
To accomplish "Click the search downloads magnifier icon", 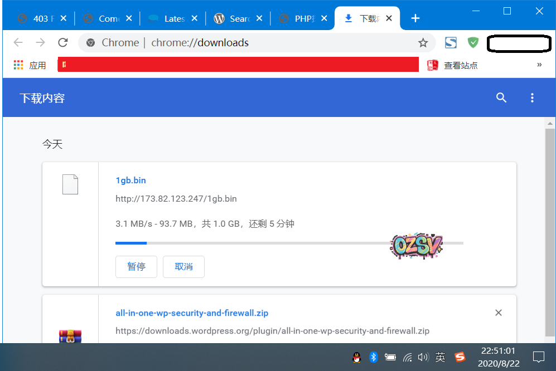I will [x=501, y=98].
